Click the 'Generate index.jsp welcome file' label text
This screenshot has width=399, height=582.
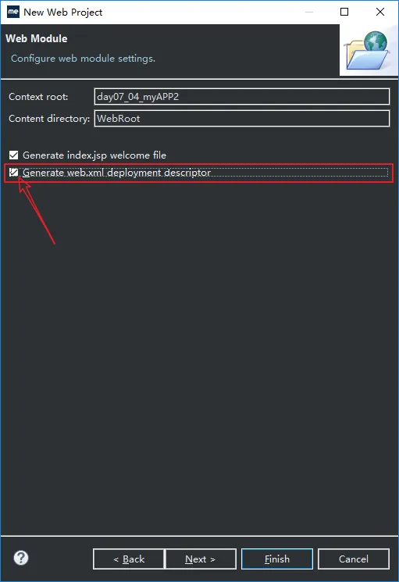[94, 155]
